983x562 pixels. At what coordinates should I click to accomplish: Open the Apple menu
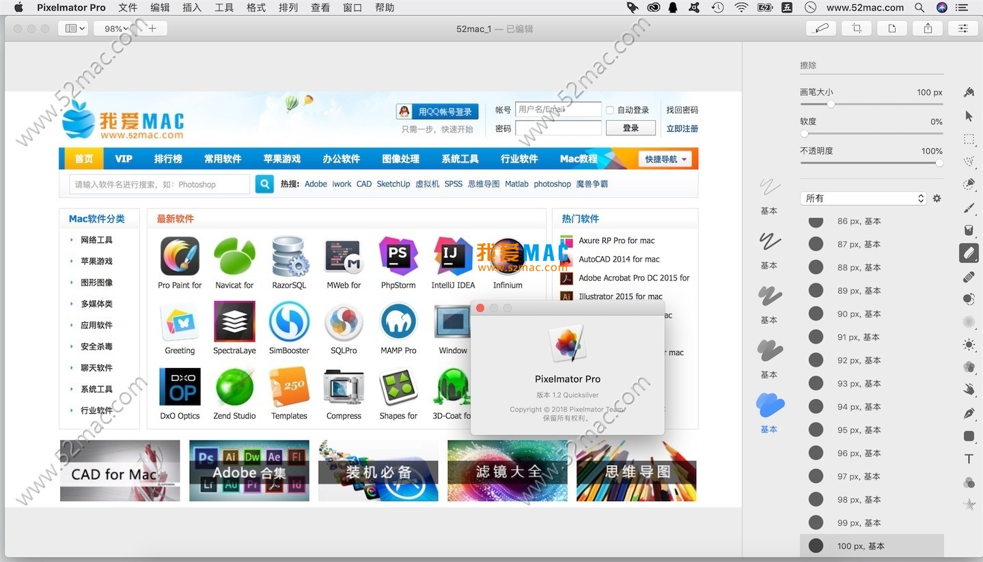18,8
